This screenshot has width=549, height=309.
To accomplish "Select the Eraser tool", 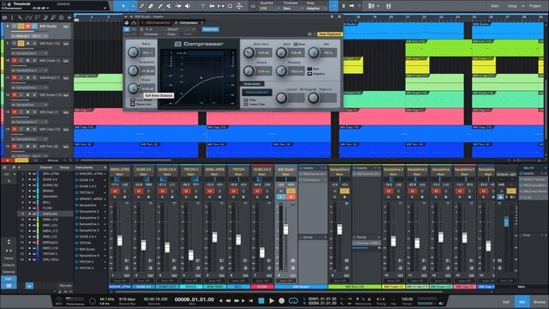I will [x=151, y=6].
